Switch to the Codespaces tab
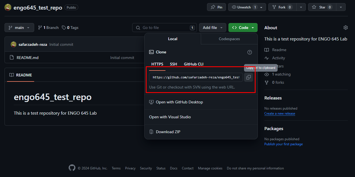 click(229, 39)
